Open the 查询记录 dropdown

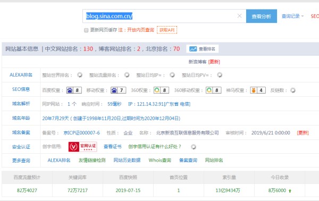coord(292,16)
